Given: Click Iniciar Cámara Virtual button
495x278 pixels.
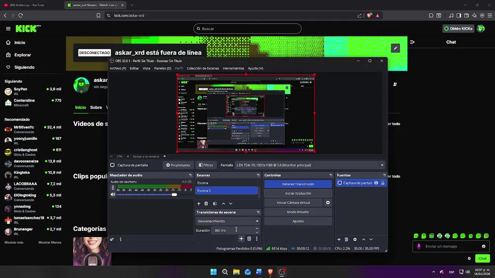Looking at the screenshot, I should (294, 203).
